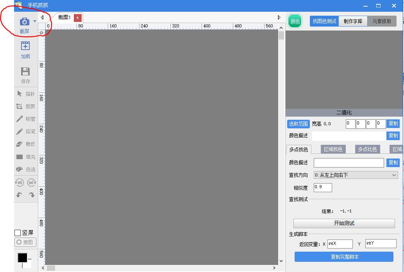
Task: Copy the upper 颜色描述 value
Action: click(393, 136)
